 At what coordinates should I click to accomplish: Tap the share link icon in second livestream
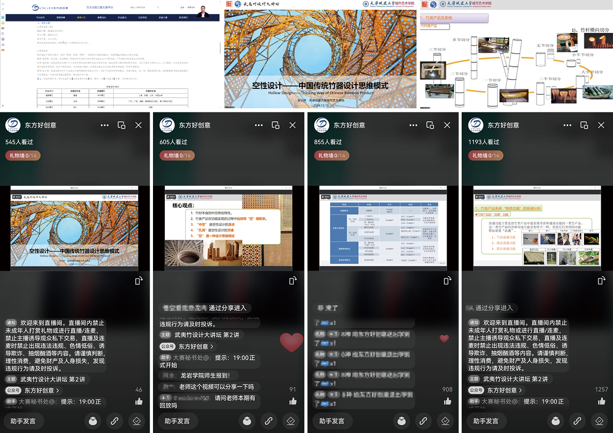(268, 421)
